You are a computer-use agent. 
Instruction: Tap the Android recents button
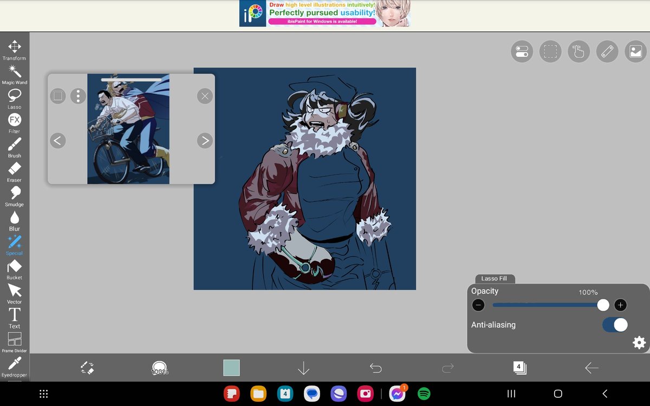[511, 394]
